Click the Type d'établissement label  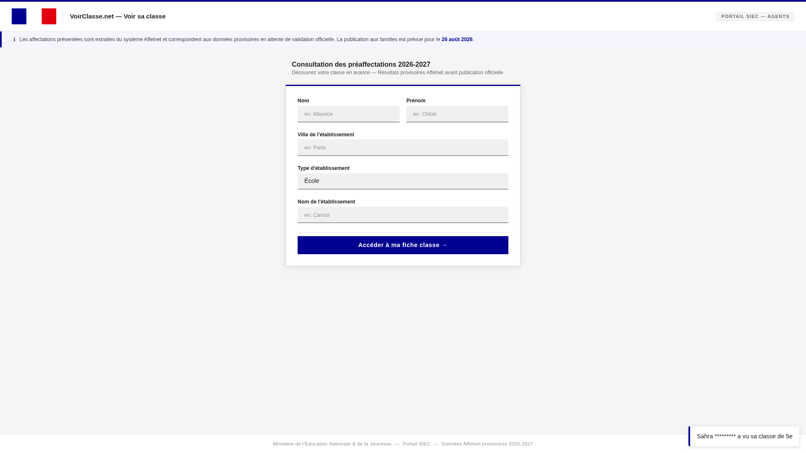coord(324,168)
